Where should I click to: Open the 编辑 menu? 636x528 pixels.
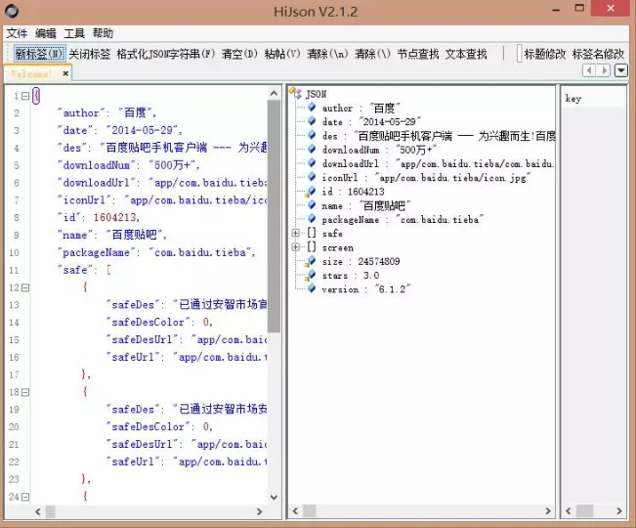[45, 33]
